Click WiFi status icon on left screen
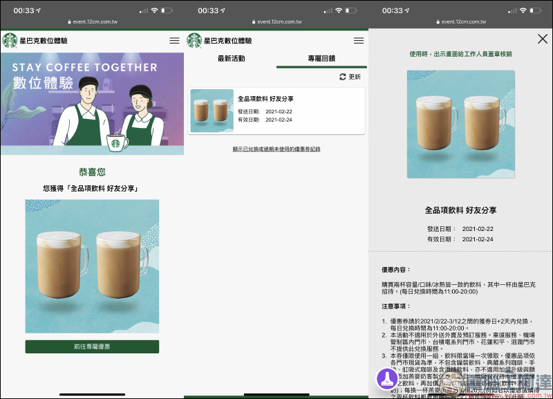 [154, 10]
